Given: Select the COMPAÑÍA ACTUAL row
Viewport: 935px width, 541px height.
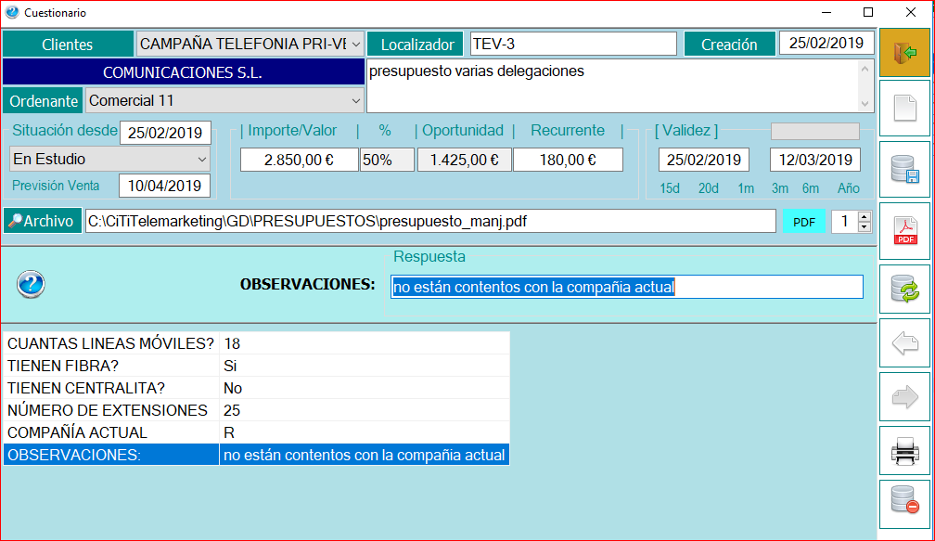Looking at the screenshot, I should tap(256, 432).
